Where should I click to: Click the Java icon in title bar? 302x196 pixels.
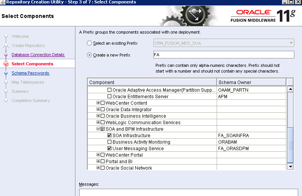pos(3,2)
